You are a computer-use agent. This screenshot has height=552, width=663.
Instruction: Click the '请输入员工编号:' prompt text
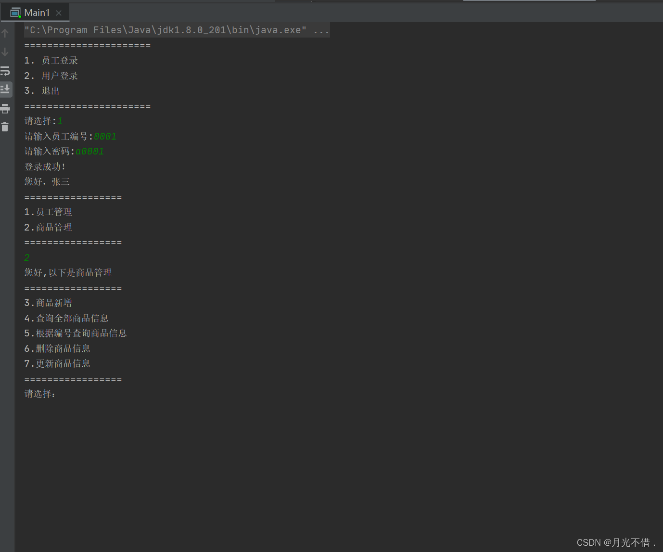59,137
